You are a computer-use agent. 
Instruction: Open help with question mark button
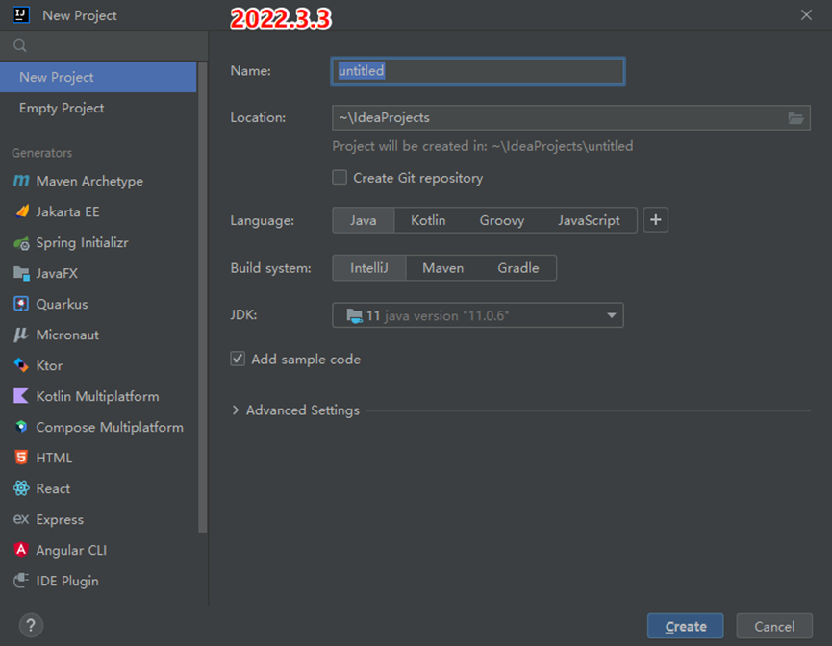coord(32,625)
